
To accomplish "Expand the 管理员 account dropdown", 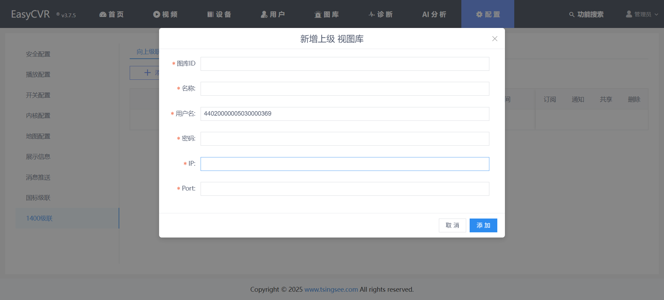I will [642, 14].
